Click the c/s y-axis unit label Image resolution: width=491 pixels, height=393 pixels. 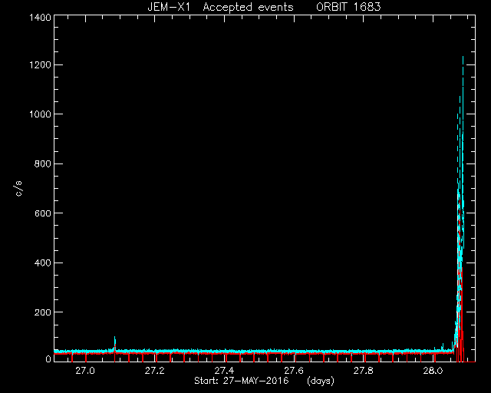(18, 189)
